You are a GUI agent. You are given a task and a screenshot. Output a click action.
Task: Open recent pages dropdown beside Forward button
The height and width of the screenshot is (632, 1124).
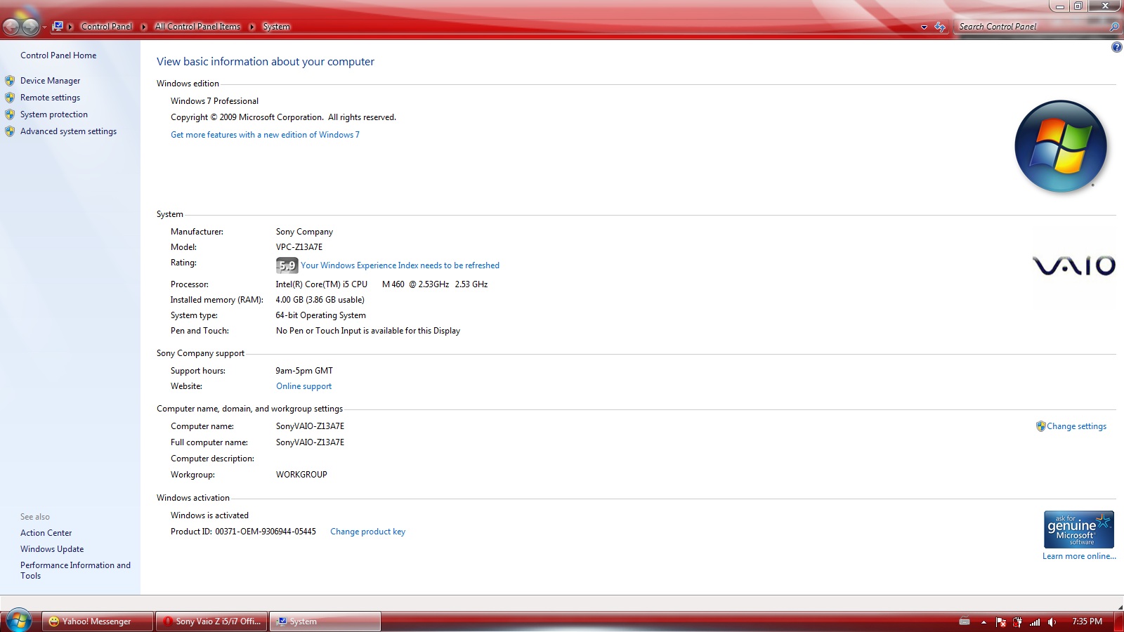pyautogui.click(x=44, y=27)
